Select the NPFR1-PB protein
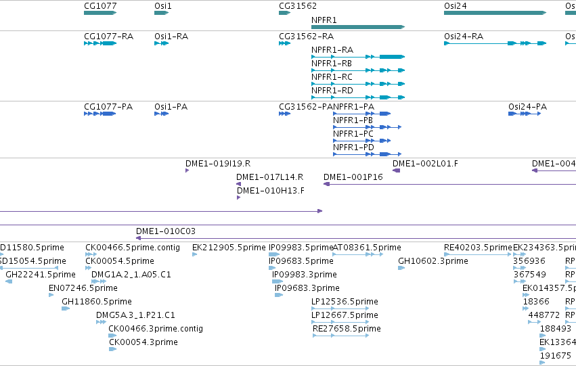 click(367, 127)
